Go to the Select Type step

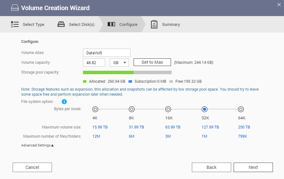[33, 24]
